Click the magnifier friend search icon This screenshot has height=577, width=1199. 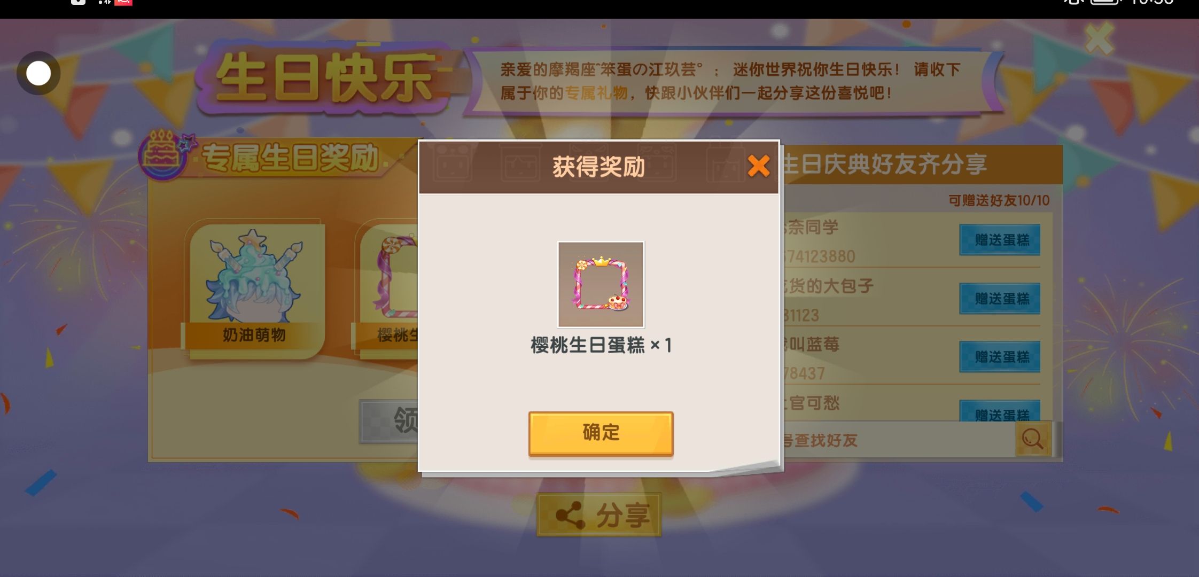pos(1033,439)
